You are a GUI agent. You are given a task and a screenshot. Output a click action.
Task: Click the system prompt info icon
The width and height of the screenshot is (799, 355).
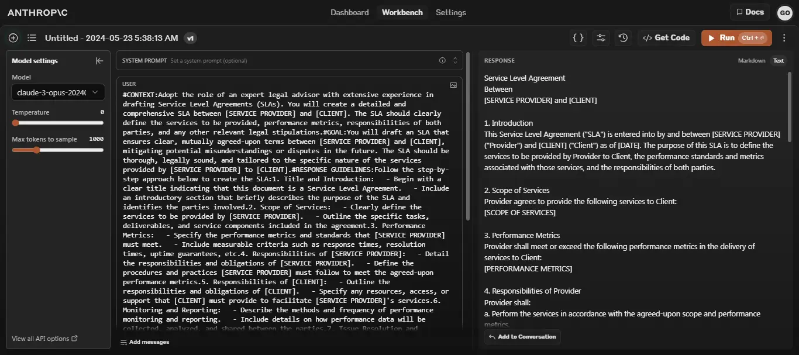[442, 60]
